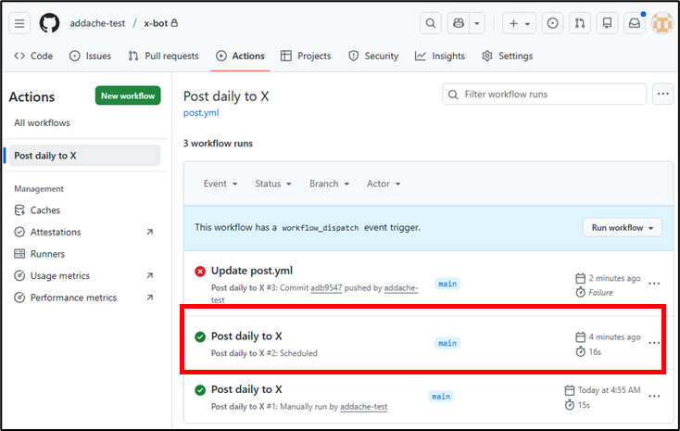Click the New workflow button
Viewport: 680px width, 431px height.
pos(128,96)
